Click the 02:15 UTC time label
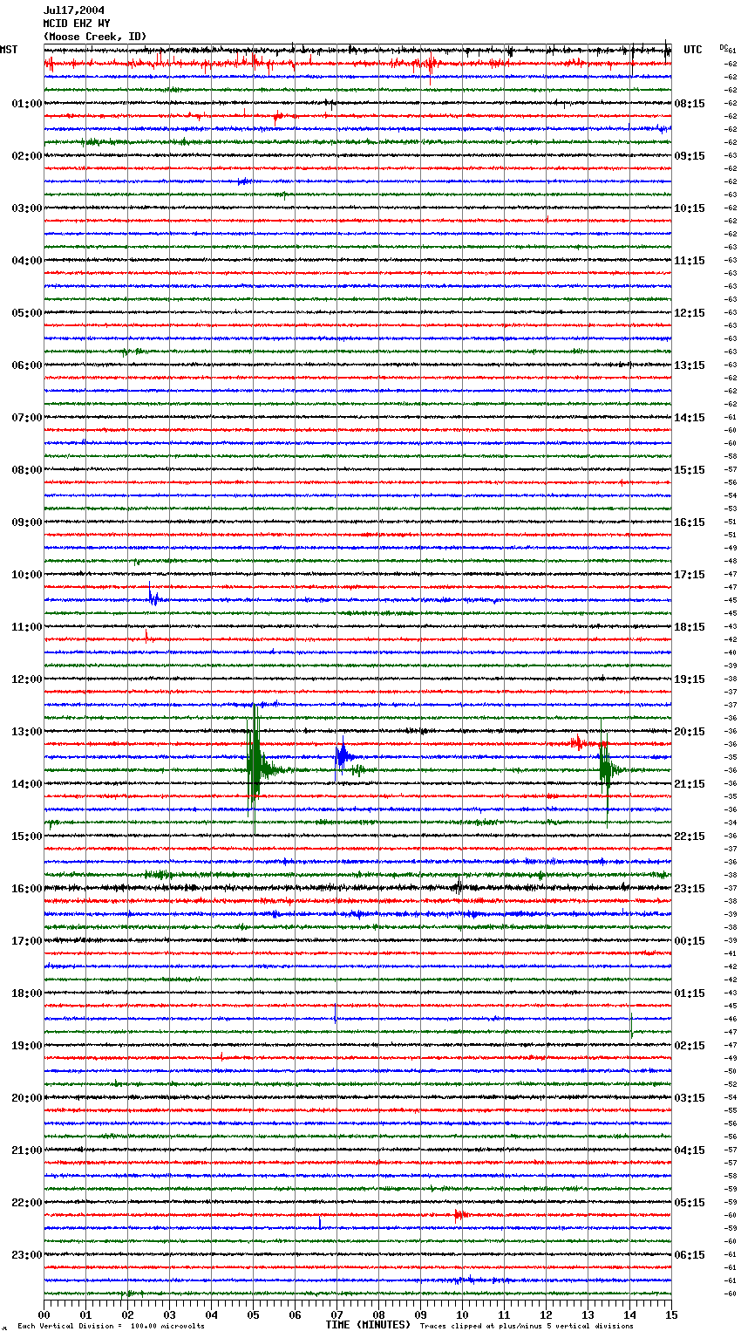This screenshot has width=741, height=1338. pyautogui.click(x=690, y=1046)
